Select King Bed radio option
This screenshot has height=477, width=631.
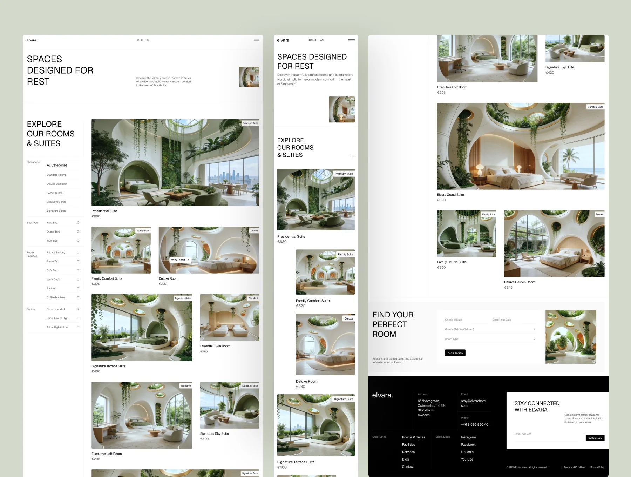point(78,223)
